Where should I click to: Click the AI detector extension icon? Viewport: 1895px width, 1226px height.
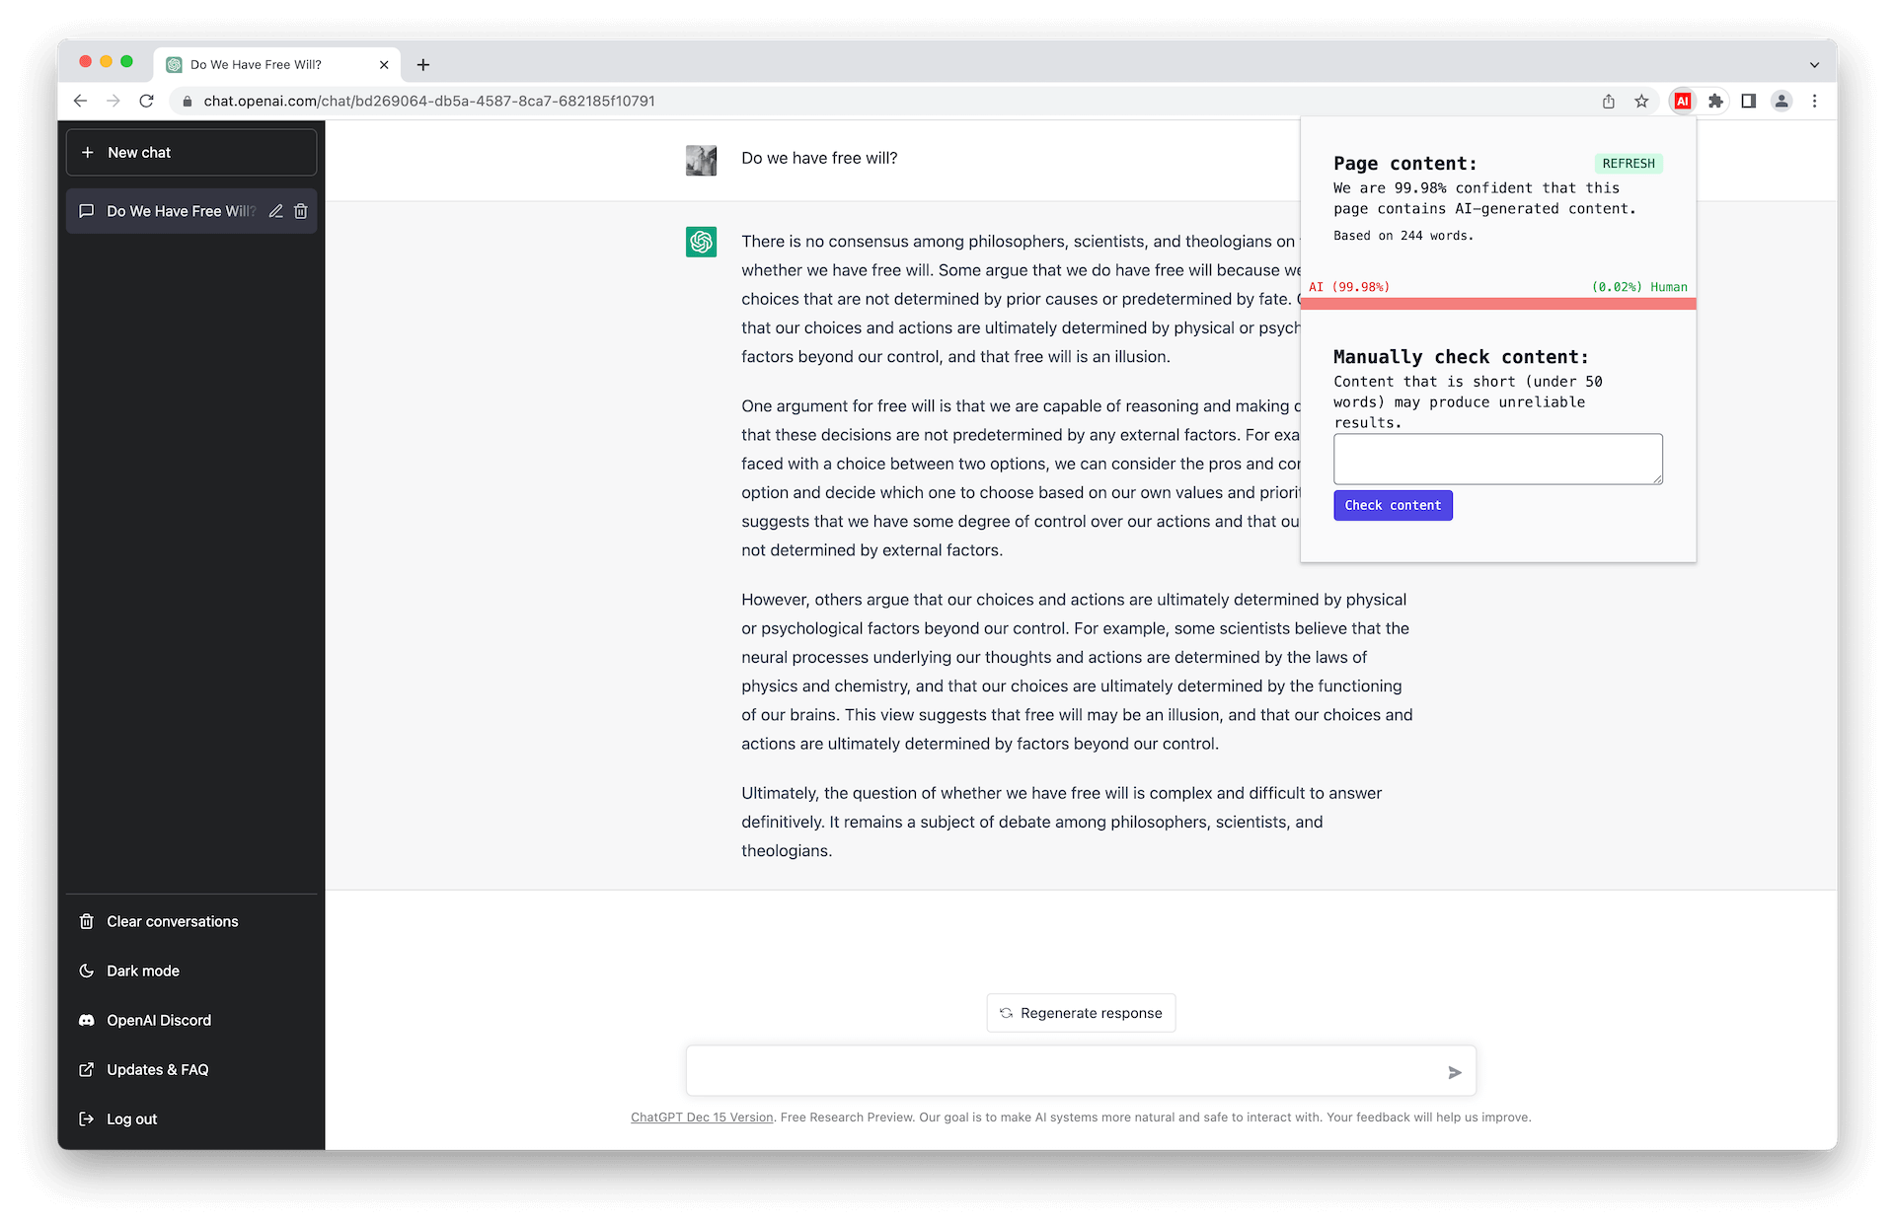tap(1682, 101)
